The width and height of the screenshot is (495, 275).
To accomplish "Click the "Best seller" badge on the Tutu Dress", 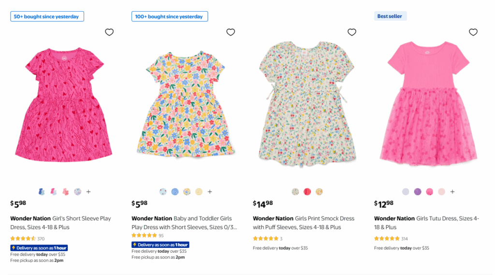I will click(391, 16).
